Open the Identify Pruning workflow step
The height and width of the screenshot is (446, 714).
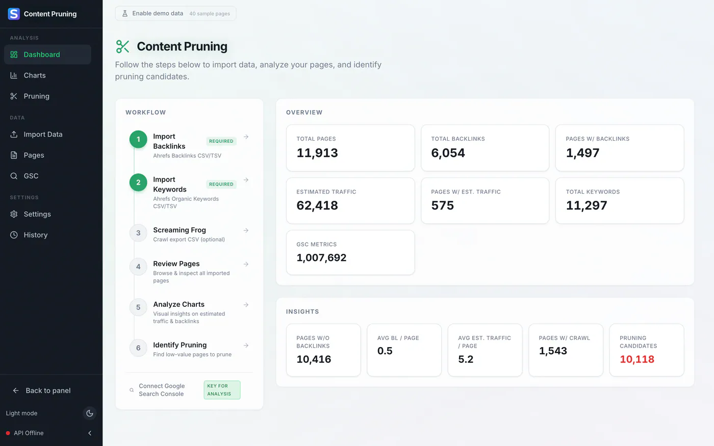pyautogui.click(x=189, y=349)
